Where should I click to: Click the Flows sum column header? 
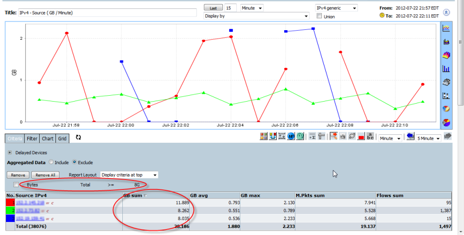(x=413, y=195)
